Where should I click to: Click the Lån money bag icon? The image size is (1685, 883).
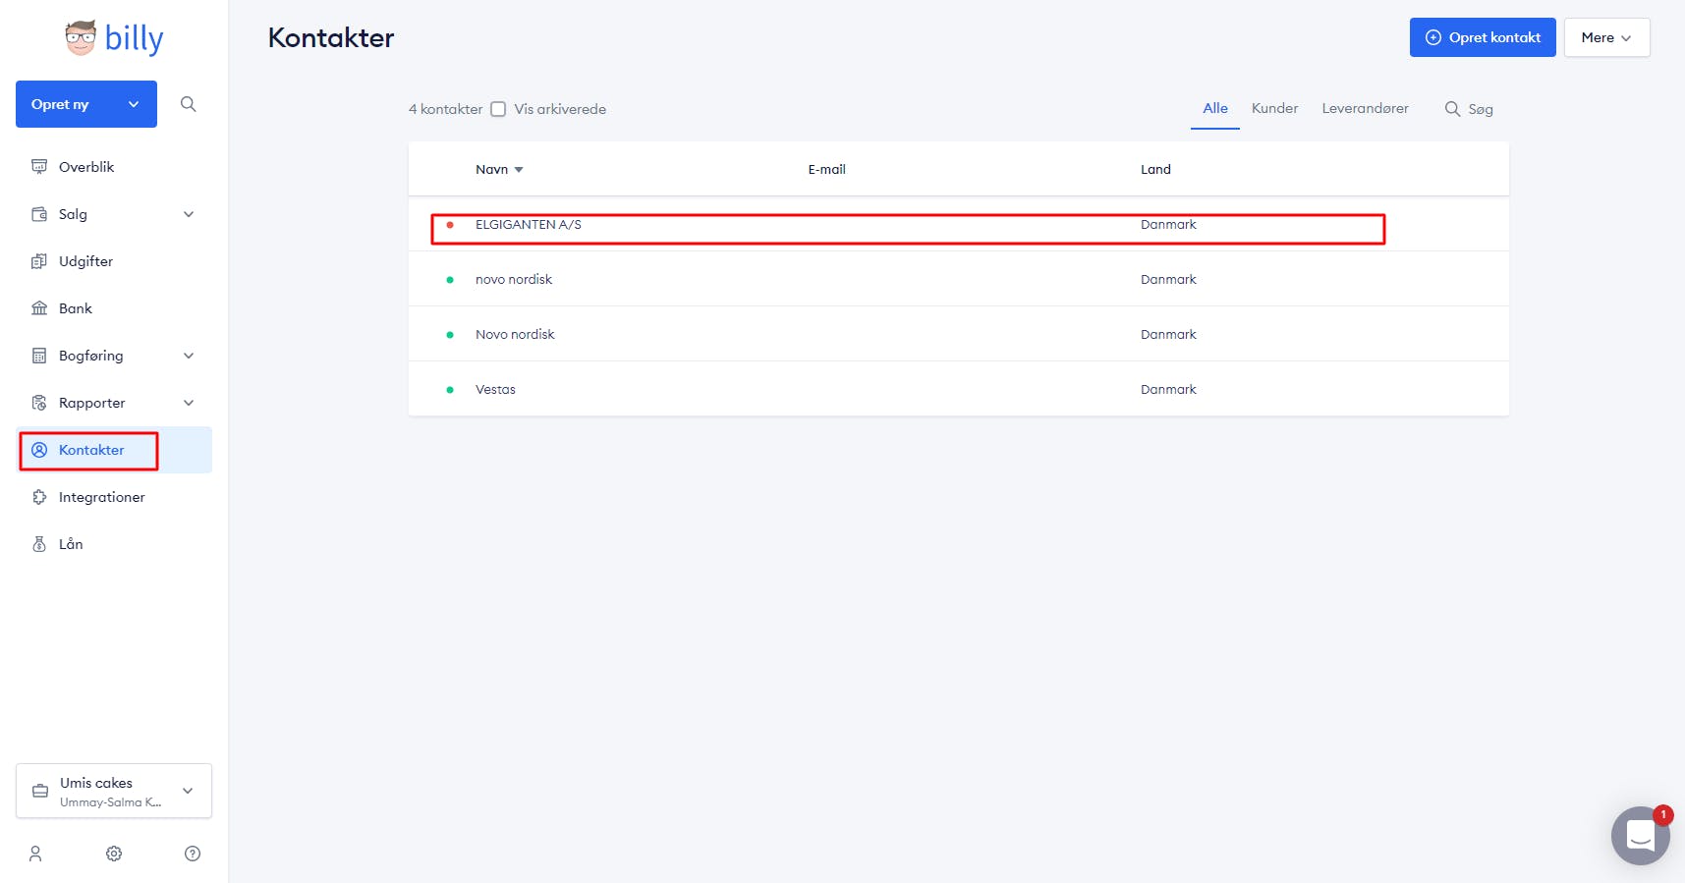[39, 544]
